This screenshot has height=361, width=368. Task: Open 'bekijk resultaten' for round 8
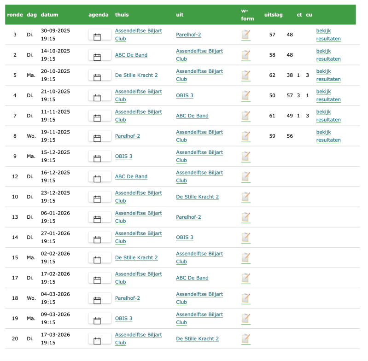[328, 136]
